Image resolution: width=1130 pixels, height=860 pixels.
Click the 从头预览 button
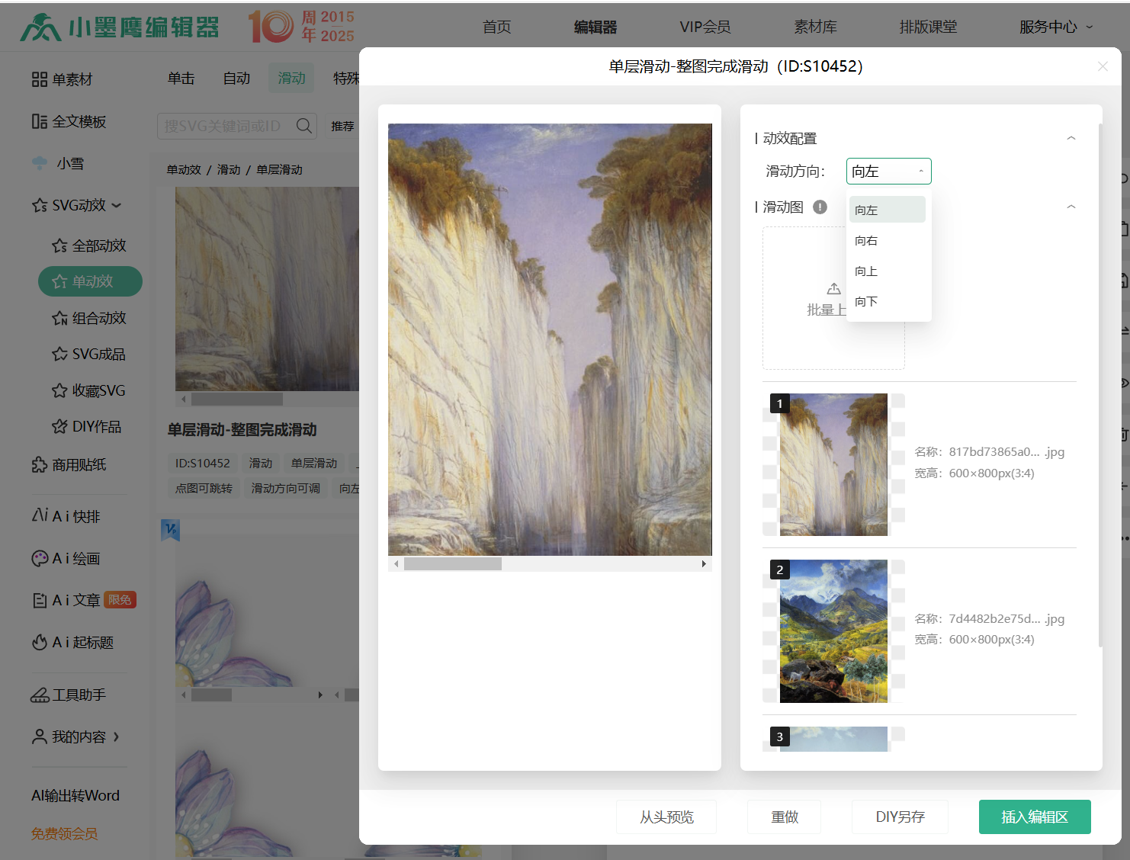[666, 817]
